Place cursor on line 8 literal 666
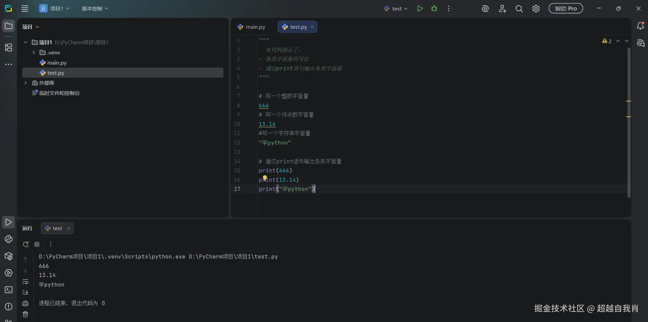 264,106
